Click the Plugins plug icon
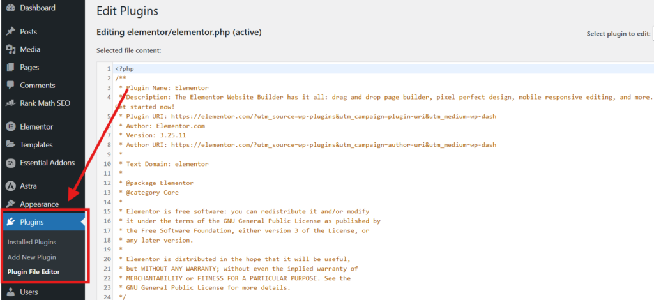Viewport: 654px width, 300px height. click(11, 222)
